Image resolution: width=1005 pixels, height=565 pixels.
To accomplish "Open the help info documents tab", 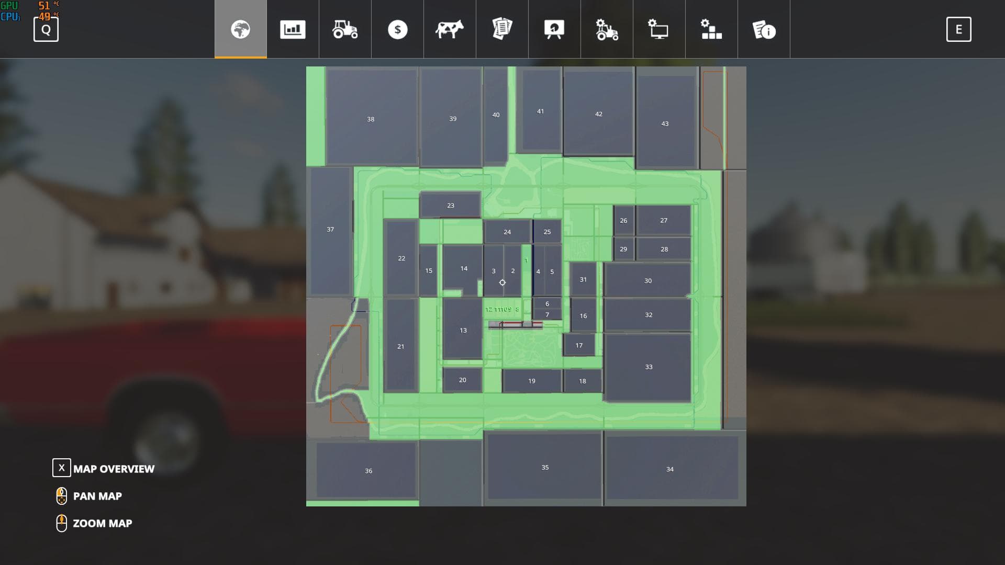I will tap(764, 29).
